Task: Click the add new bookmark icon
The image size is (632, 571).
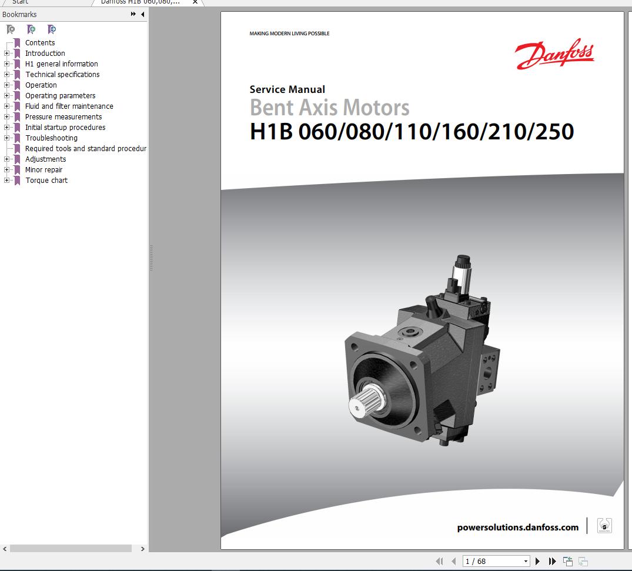Action: 30,29
